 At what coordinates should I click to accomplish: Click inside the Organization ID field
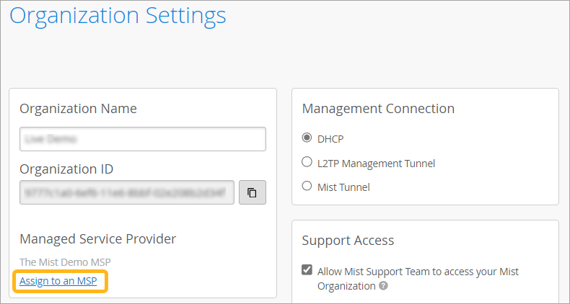pyautogui.click(x=127, y=193)
